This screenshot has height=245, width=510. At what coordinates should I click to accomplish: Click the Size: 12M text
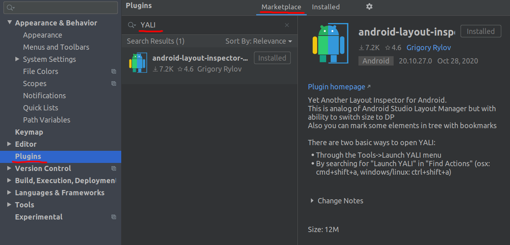323,230
